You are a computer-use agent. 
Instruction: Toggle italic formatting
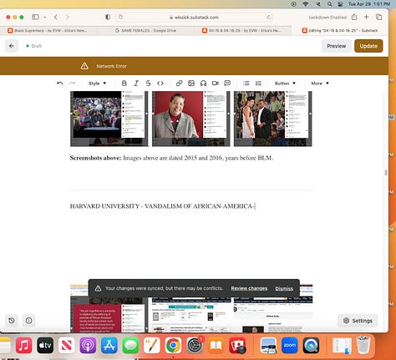pos(136,84)
